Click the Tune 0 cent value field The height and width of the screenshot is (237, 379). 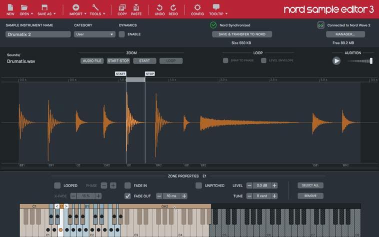pos(262,196)
